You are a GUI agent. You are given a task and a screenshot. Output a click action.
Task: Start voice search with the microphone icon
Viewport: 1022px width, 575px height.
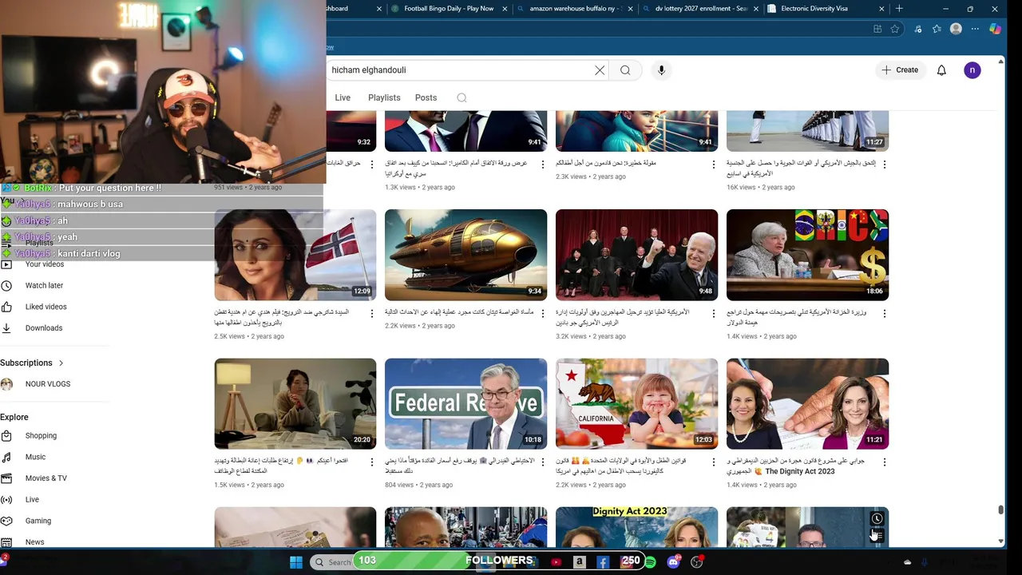point(661,70)
